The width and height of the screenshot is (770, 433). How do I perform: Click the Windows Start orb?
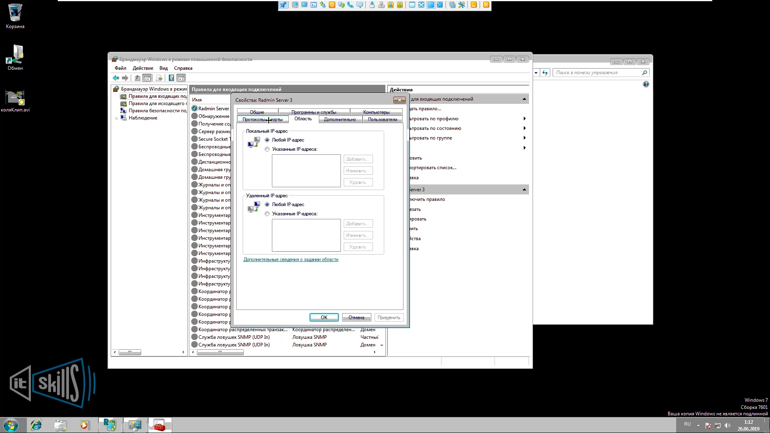[11, 425]
